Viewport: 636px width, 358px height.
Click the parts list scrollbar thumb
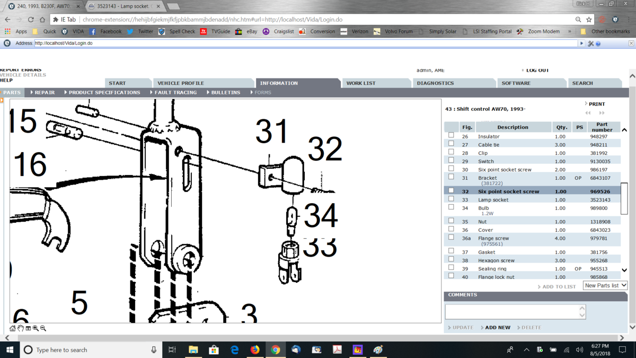tap(624, 198)
